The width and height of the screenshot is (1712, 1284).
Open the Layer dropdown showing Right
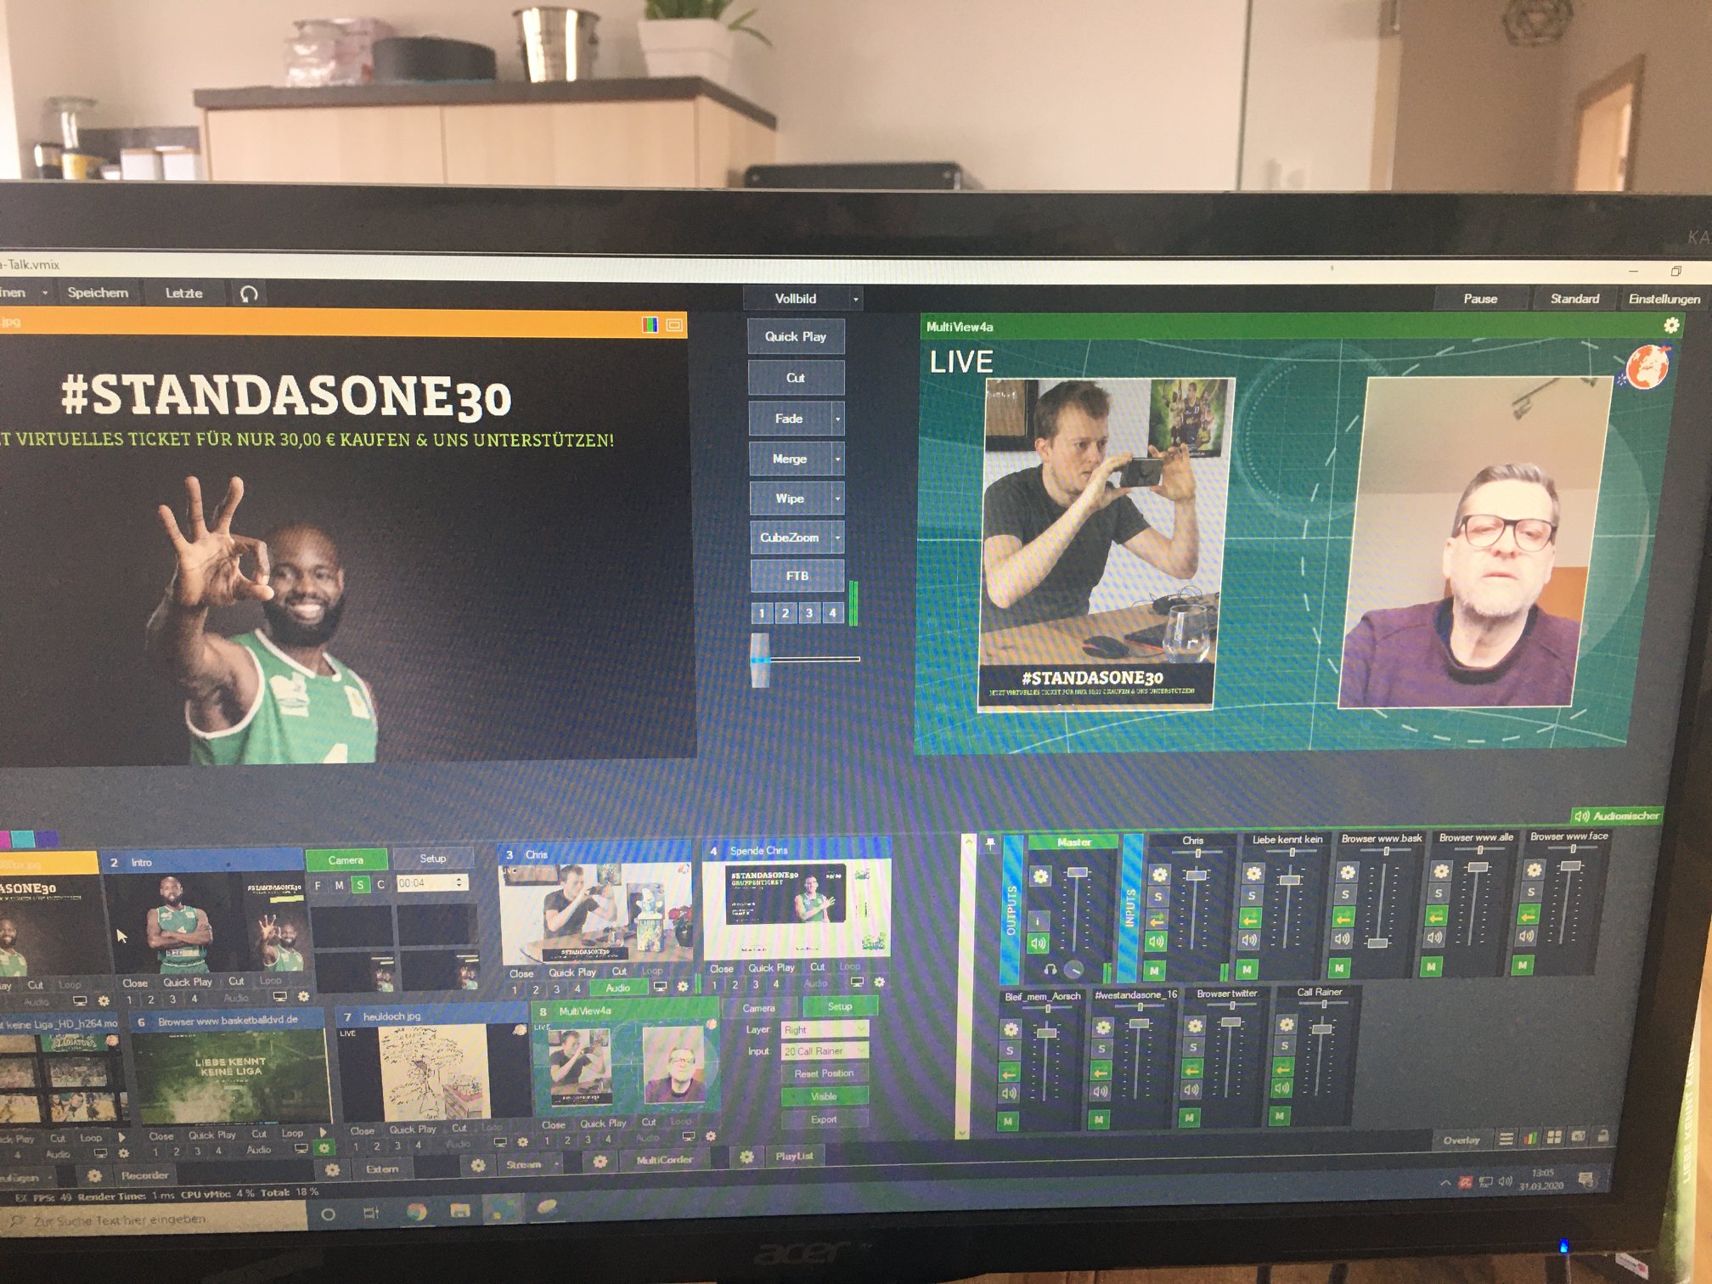tap(825, 1030)
